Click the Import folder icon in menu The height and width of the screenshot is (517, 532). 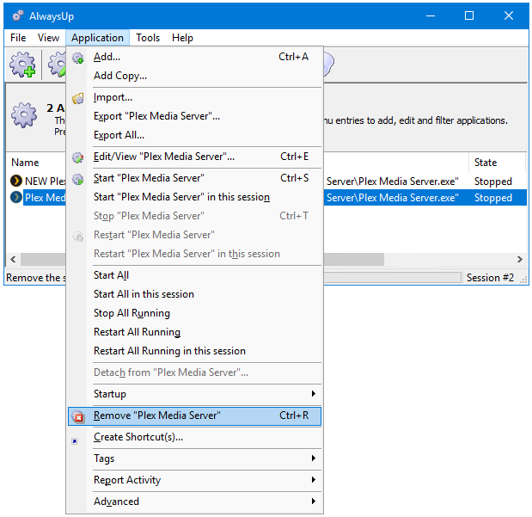pyautogui.click(x=78, y=99)
